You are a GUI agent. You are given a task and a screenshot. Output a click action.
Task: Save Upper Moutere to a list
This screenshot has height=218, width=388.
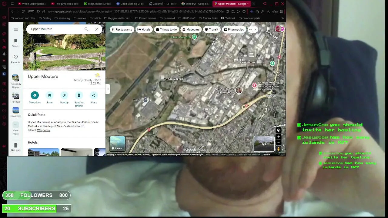(x=49, y=98)
